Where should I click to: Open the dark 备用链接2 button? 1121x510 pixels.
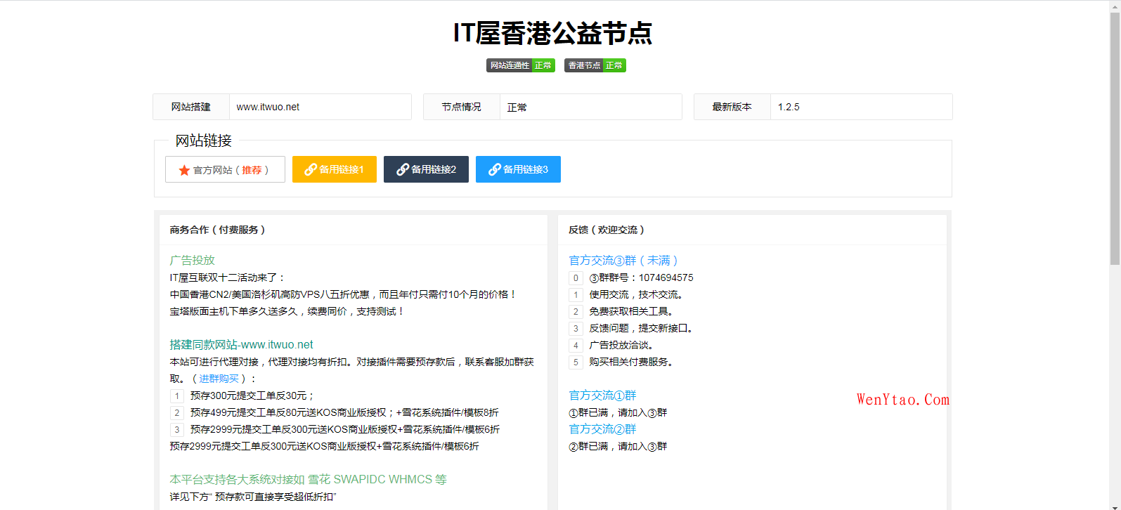[426, 169]
